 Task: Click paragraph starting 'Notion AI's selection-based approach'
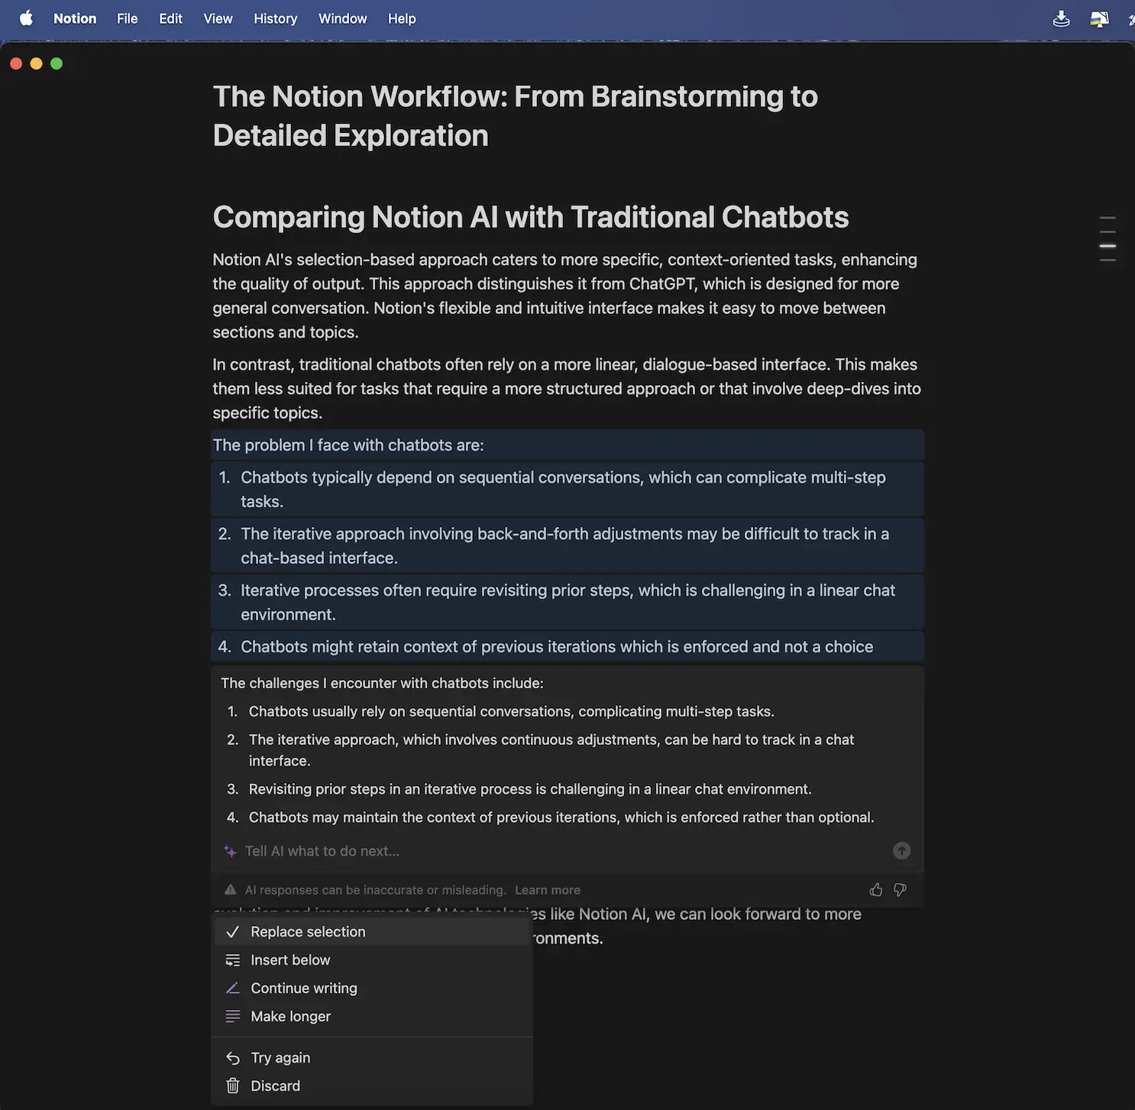coord(565,296)
